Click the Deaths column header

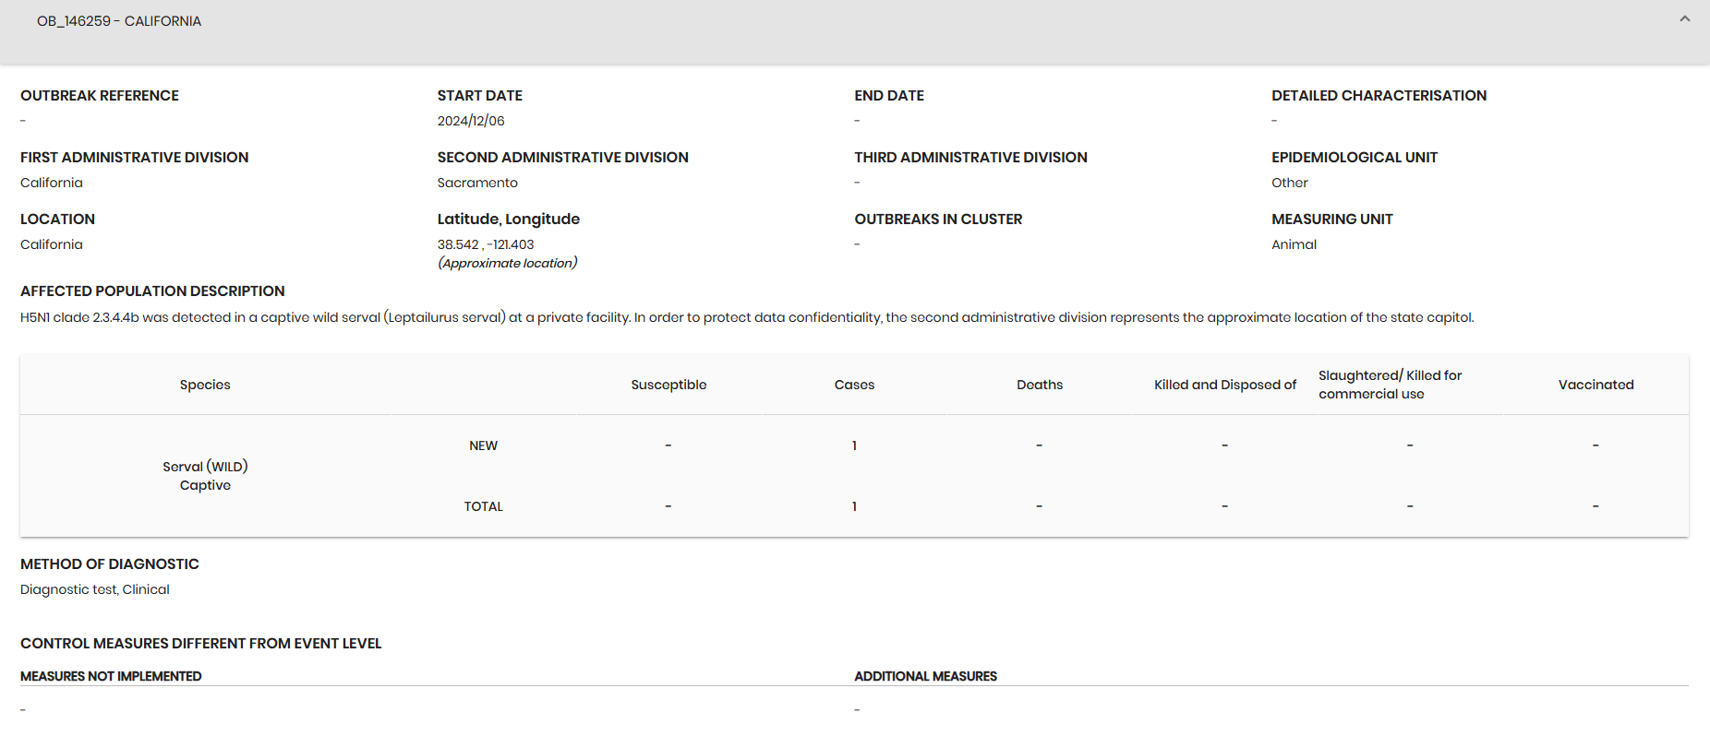point(1040,385)
